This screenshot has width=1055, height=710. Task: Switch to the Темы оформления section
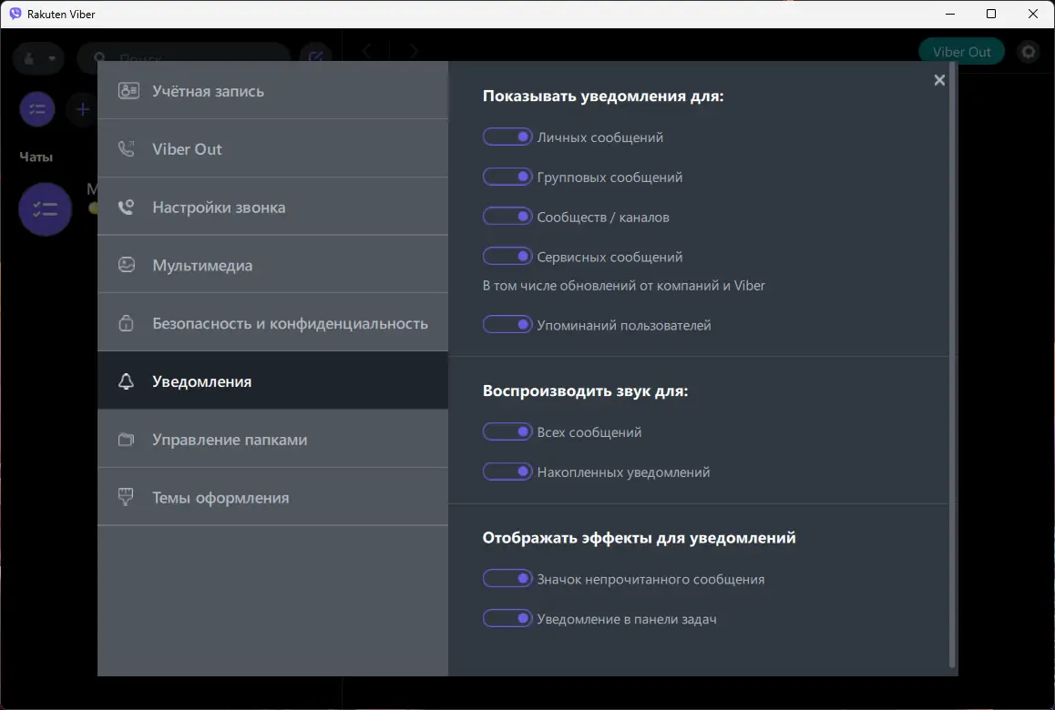pos(221,497)
